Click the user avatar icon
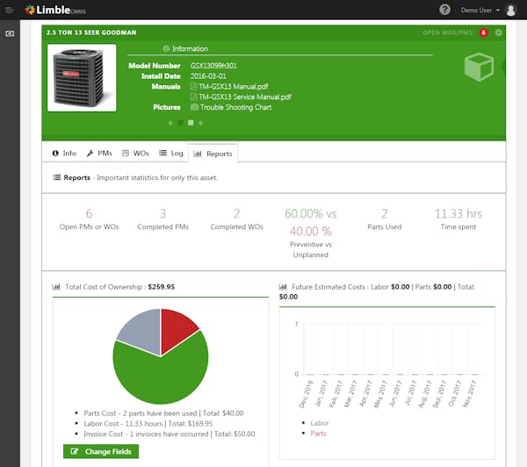 tap(511, 10)
